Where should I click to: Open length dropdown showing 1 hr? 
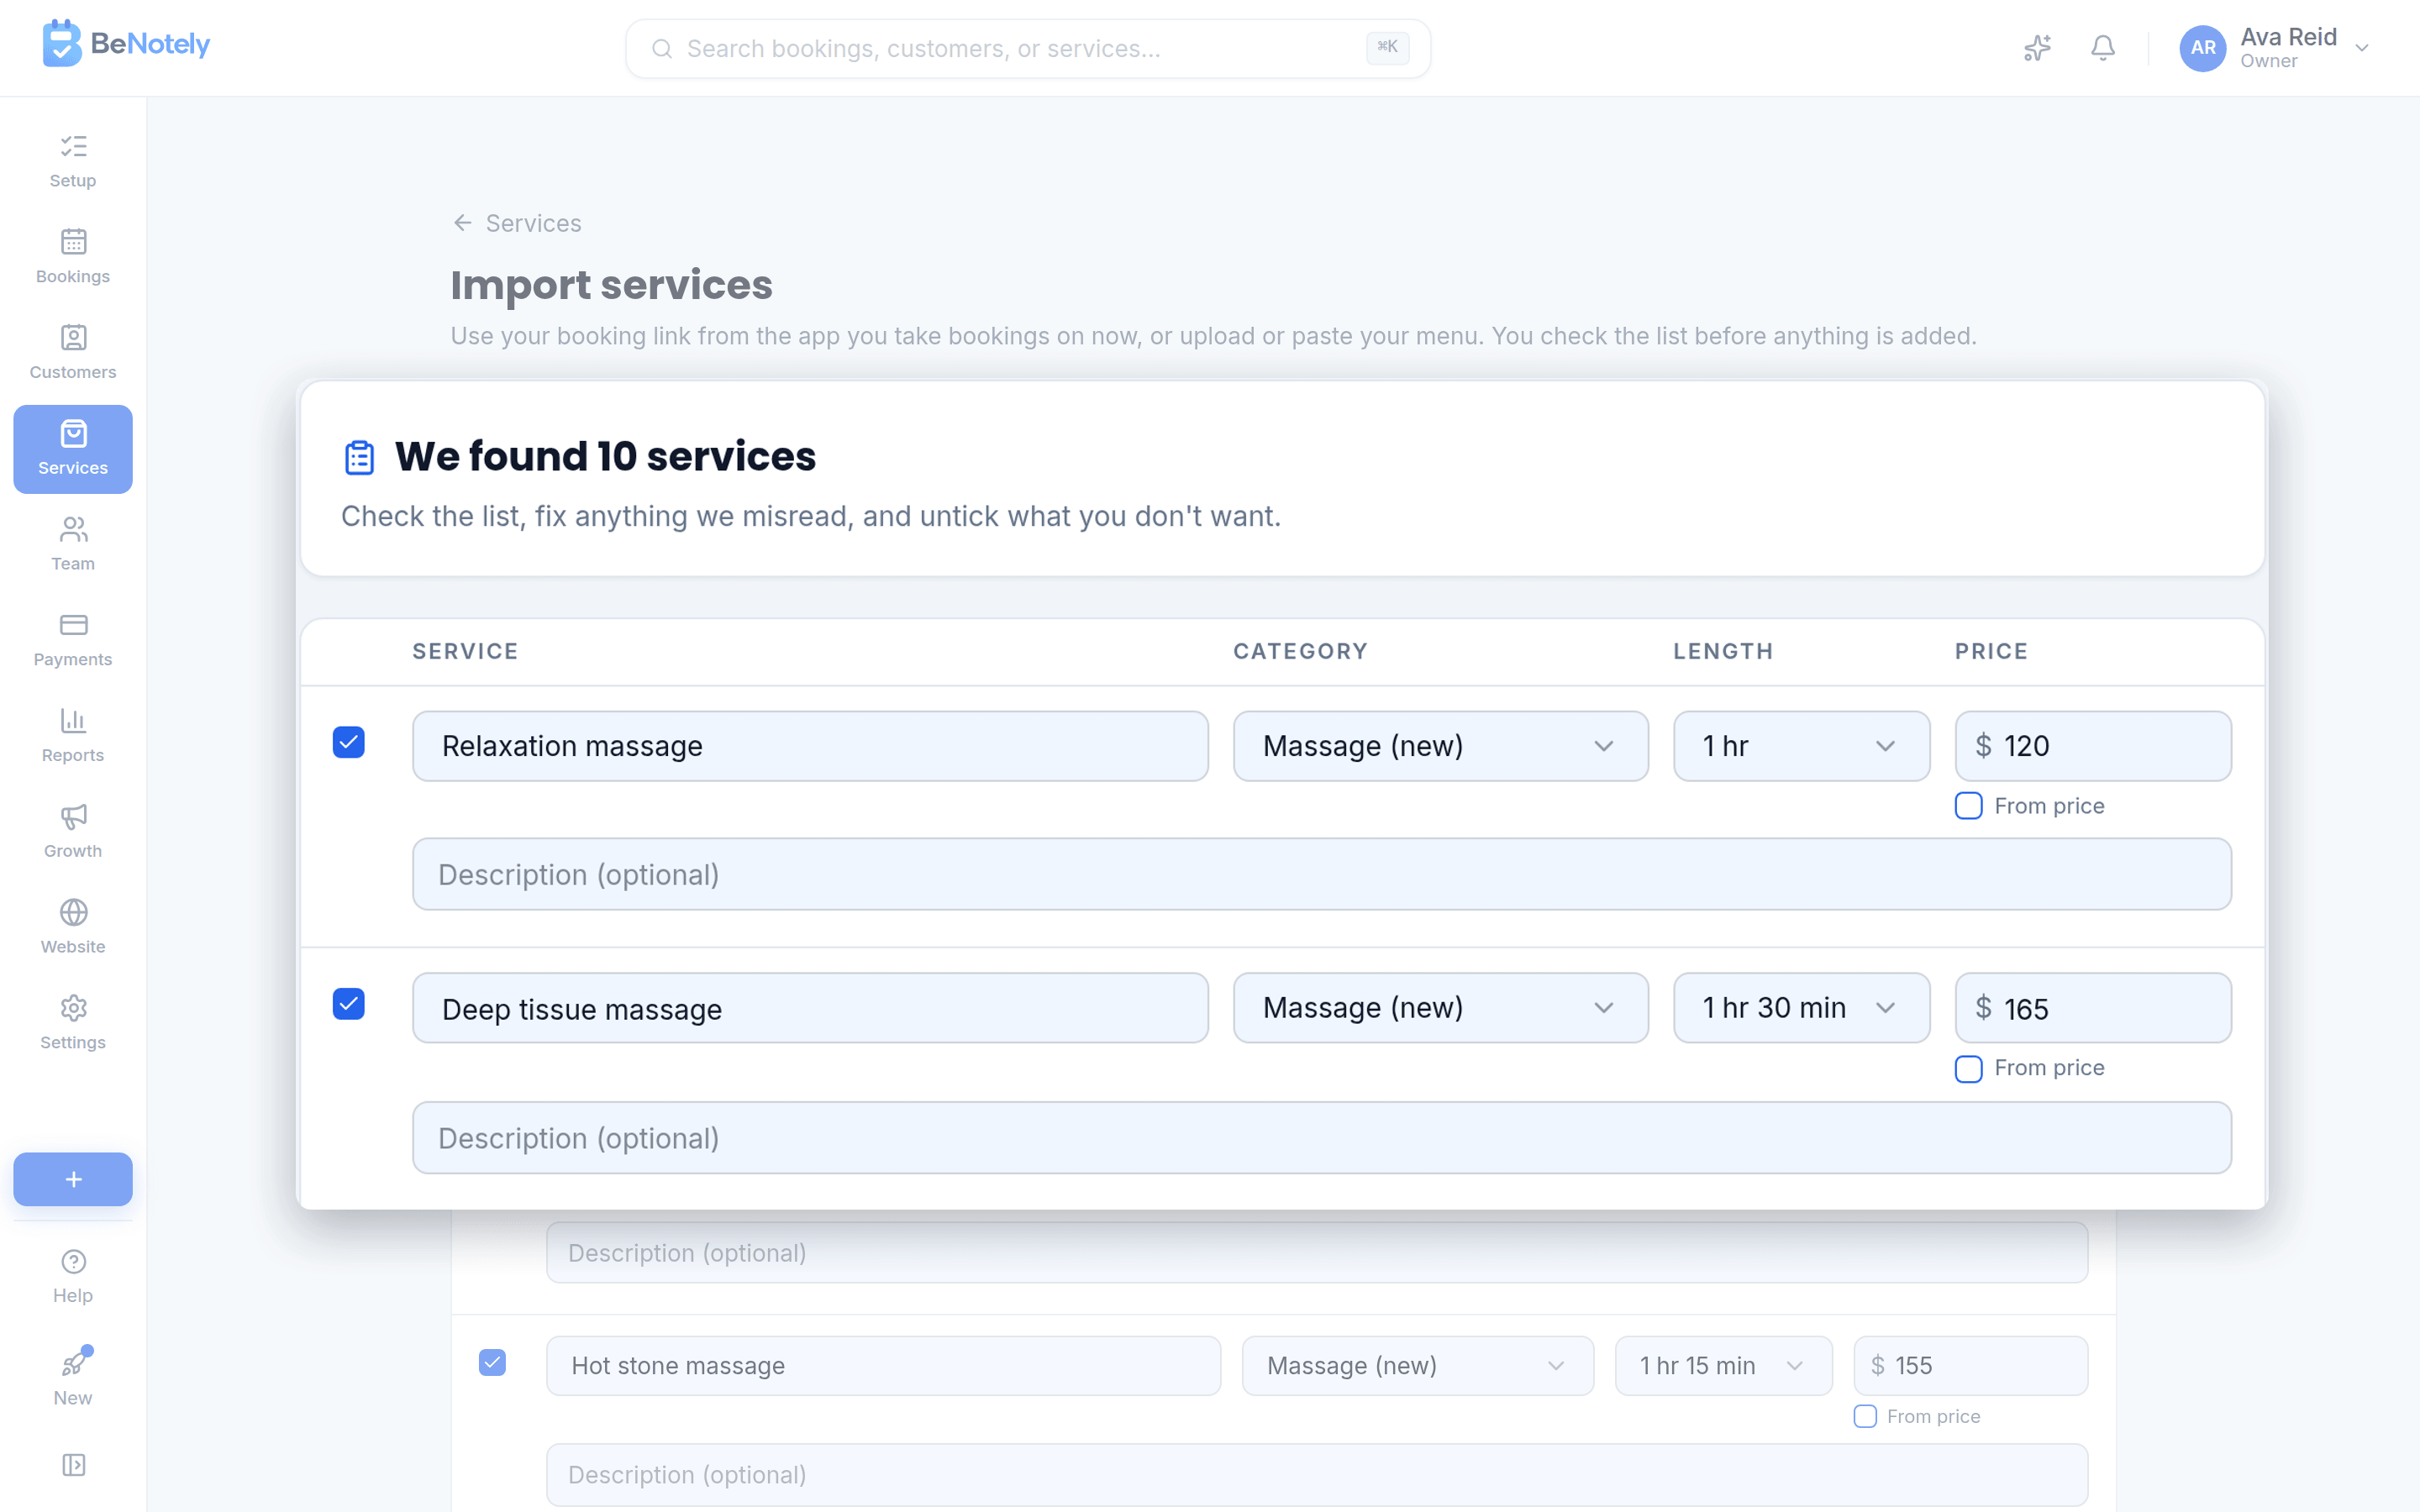coord(1801,746)
